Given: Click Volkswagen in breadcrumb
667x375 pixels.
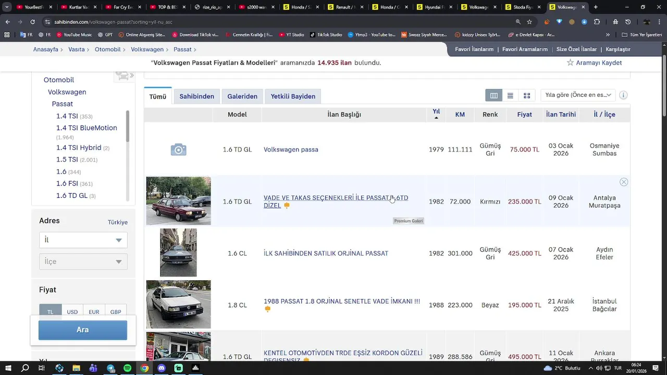Looking at the screenshot, I should (147, 49).
